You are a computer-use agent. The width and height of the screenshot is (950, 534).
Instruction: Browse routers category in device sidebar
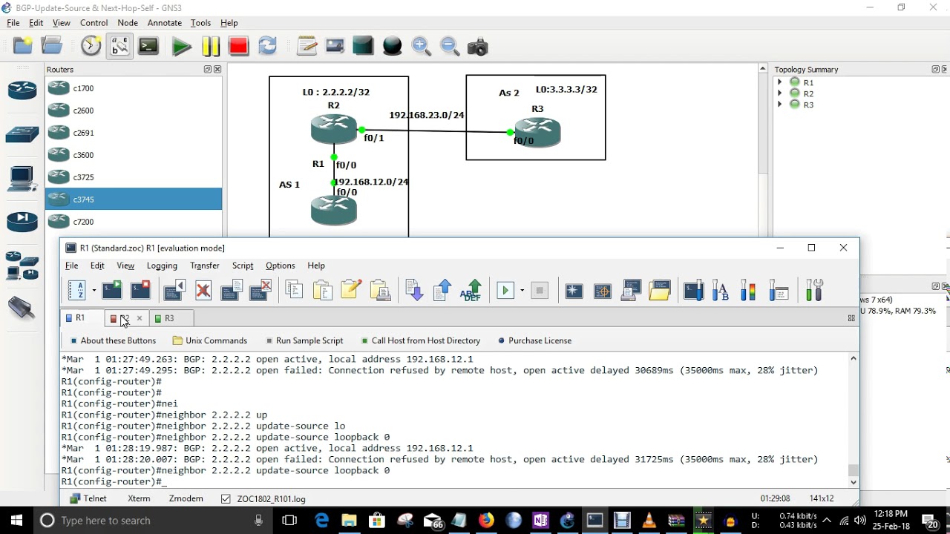[x=22, y=91]
